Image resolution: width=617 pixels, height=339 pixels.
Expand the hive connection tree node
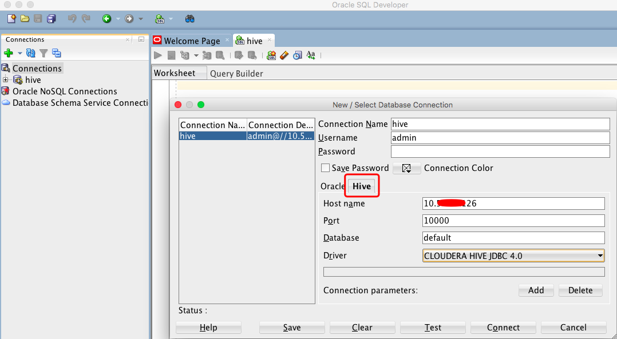coord(6,79)
